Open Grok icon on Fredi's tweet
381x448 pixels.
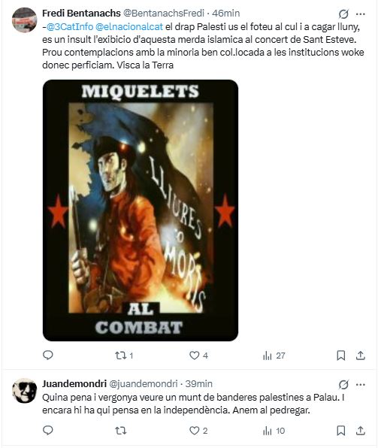(x=343, y=14)
